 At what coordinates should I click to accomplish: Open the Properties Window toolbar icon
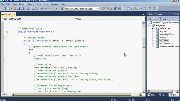point(107,9)
